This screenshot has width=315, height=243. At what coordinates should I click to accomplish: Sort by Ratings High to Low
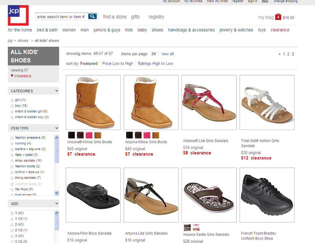155,63
